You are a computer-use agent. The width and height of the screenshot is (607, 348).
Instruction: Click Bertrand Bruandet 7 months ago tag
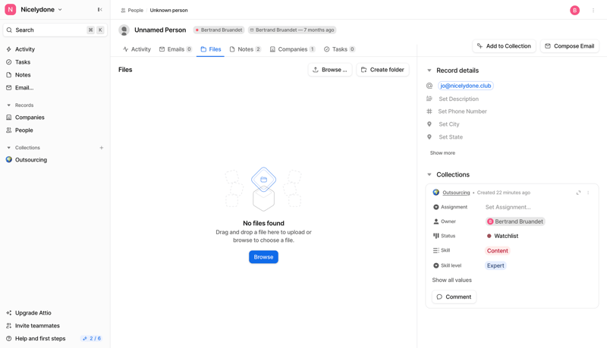point(292,30)
